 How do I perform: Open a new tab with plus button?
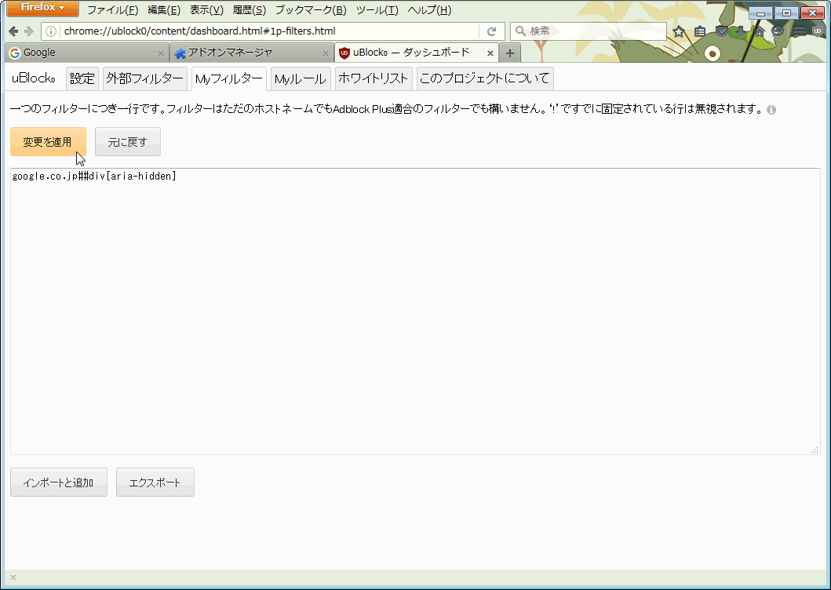point(510,53)
